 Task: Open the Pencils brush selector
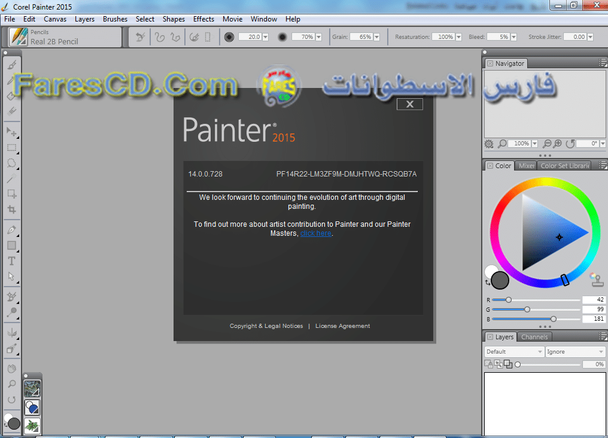click(65, 37)
